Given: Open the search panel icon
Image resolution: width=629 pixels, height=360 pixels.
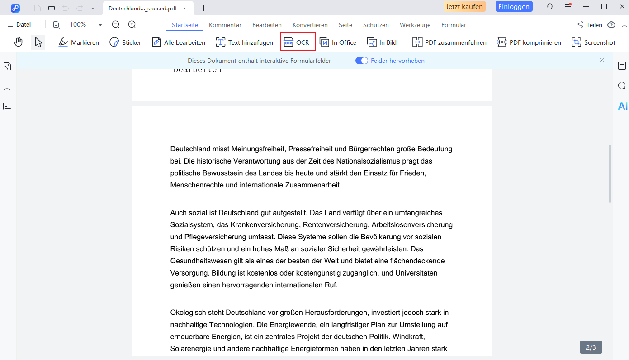Looking at the screenshot, I should tap(622, 86).
